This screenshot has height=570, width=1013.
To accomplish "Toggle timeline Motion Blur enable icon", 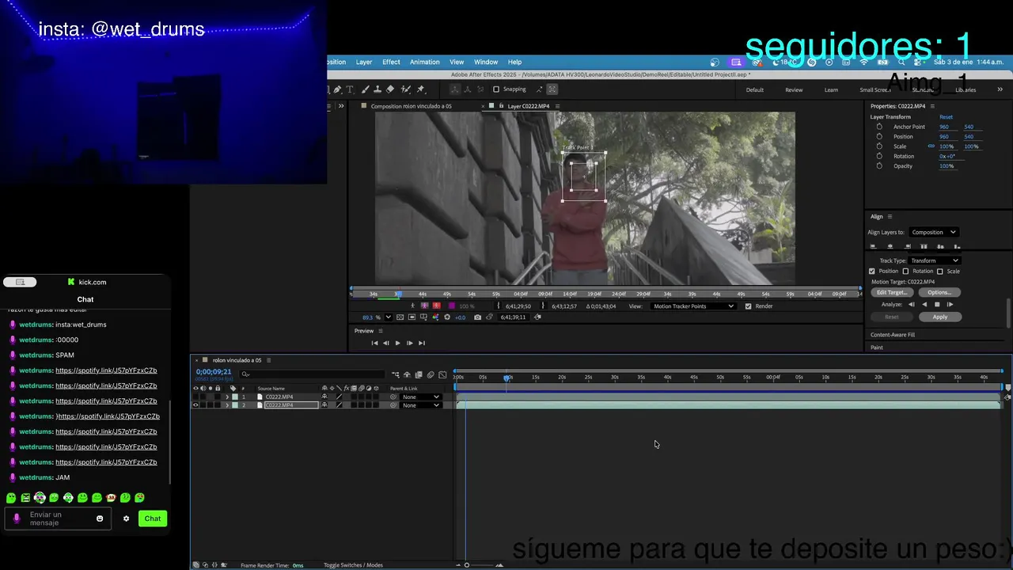I will click(x=431, y=374).
